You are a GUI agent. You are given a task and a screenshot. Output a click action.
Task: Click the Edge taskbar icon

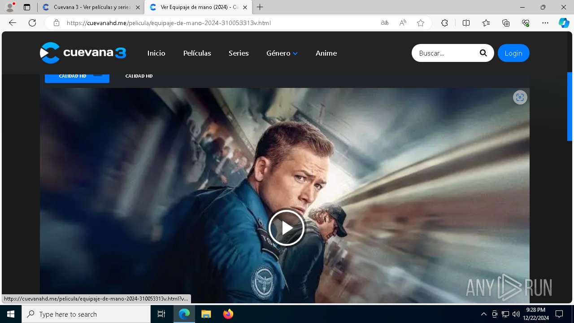(x=184, y=314)
